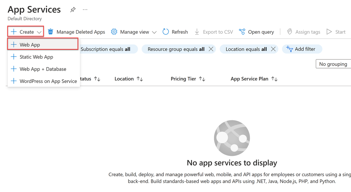Click the funnel icon for Add filter
351x192 pixels.
click(290, 49)
